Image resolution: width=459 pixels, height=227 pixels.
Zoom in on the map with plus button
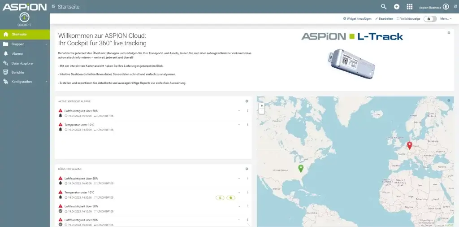coord(262,106)
